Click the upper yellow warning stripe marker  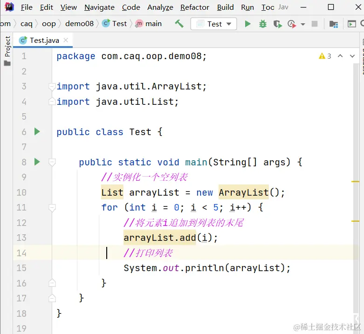click(355, 181)
